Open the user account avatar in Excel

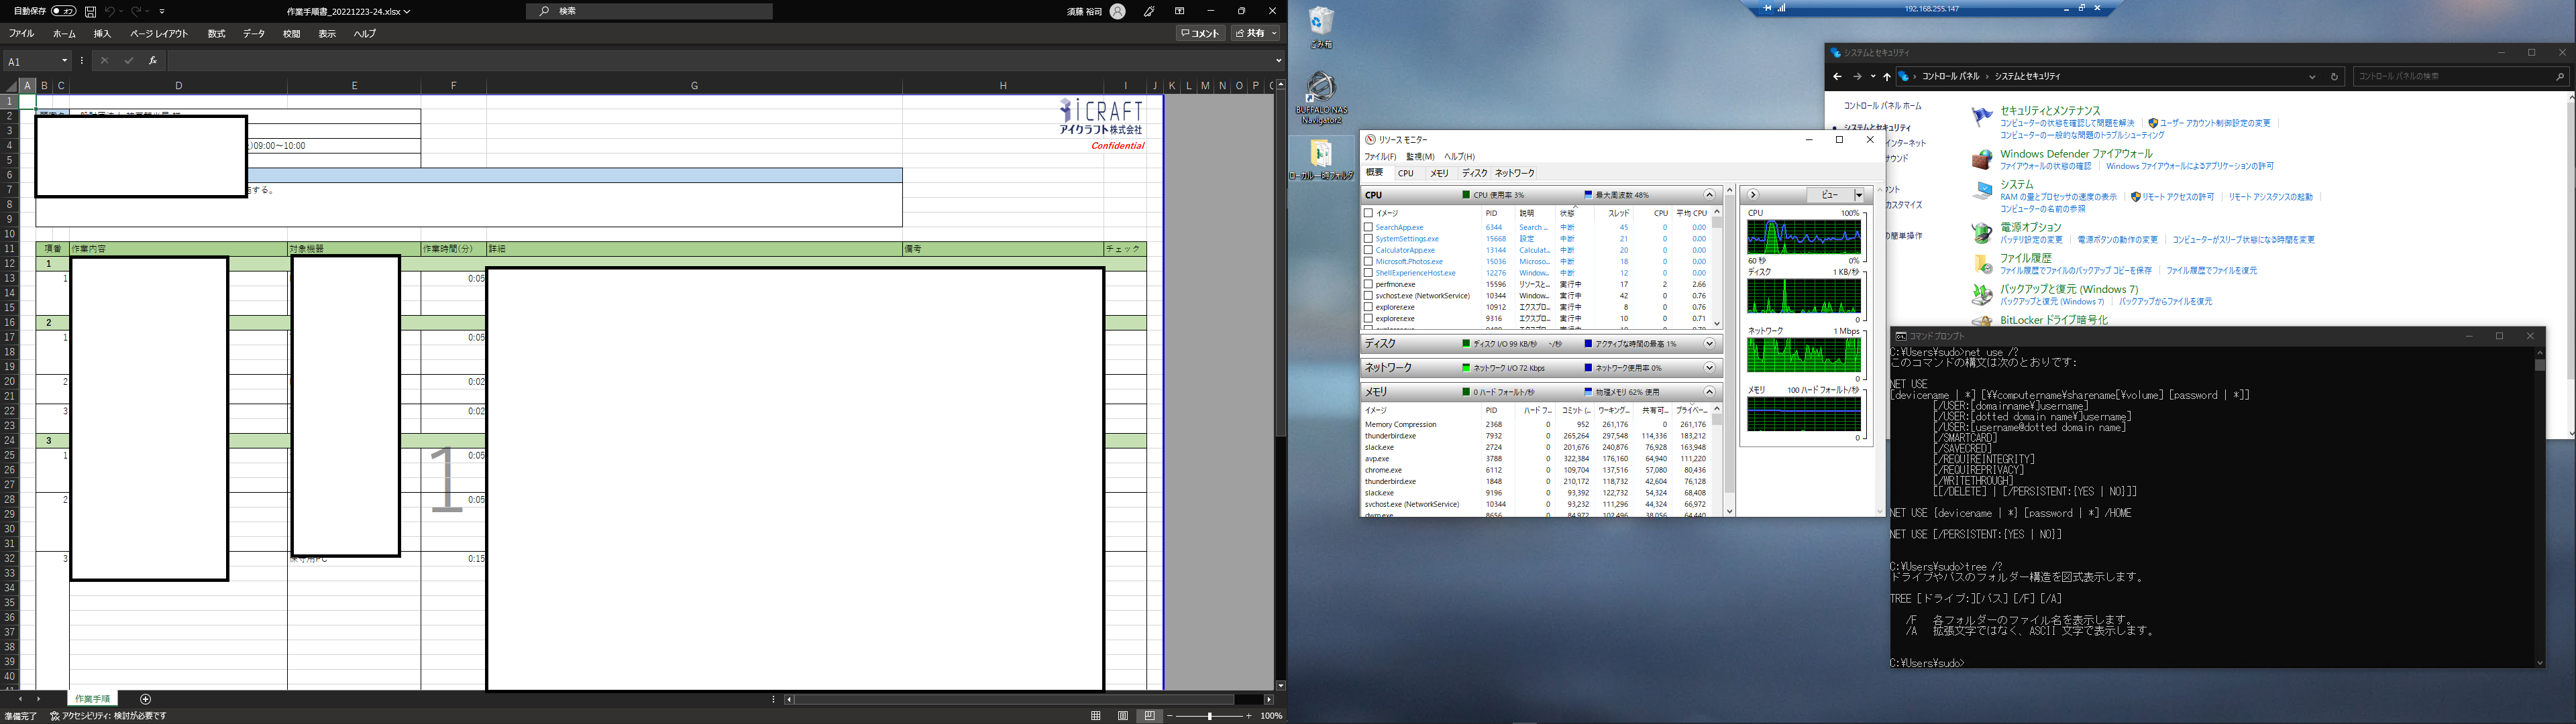click(x=1118, y=11)
